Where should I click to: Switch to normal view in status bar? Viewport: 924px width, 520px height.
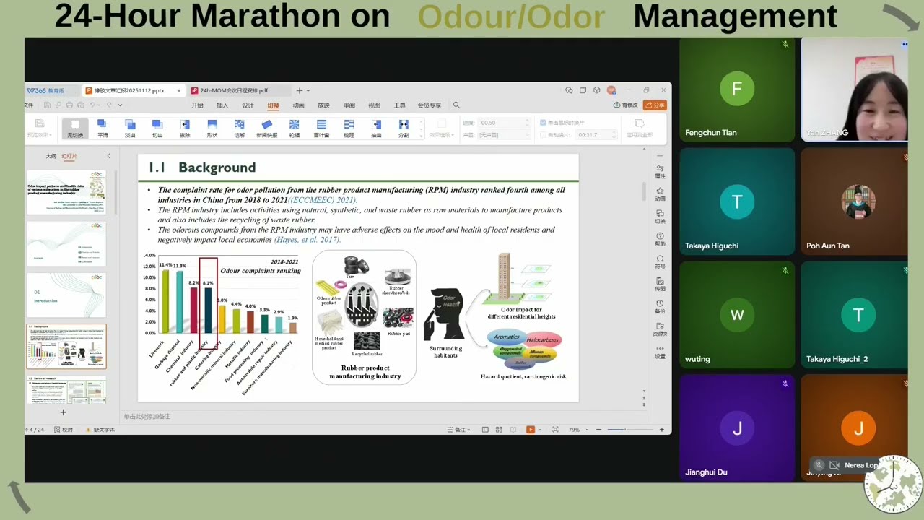coord(485,430)
